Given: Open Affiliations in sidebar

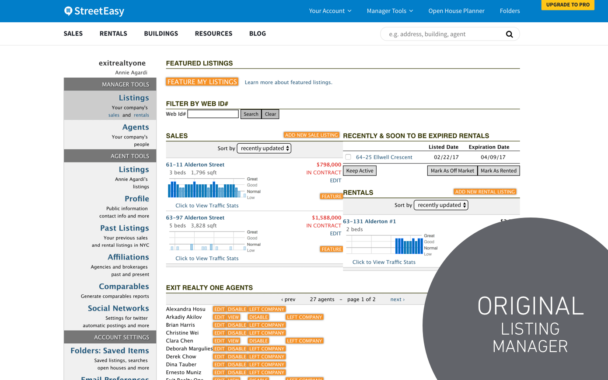Looking at the screenshot, I should point(128,257).
